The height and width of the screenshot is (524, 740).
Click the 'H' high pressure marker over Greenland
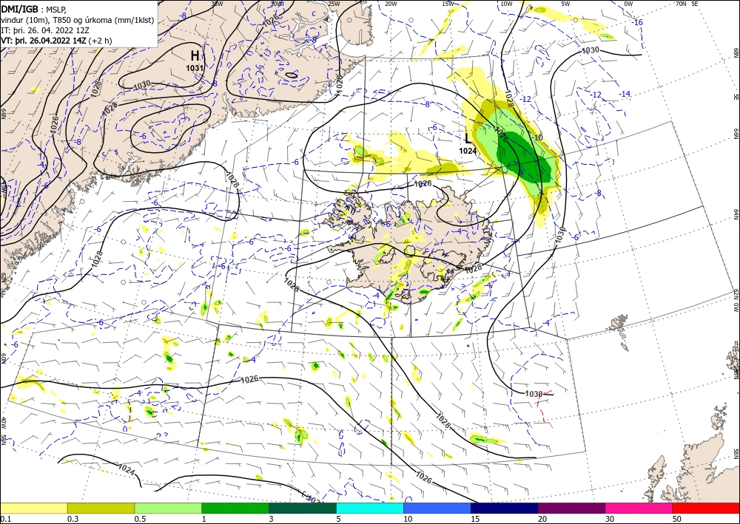point(195,55)
